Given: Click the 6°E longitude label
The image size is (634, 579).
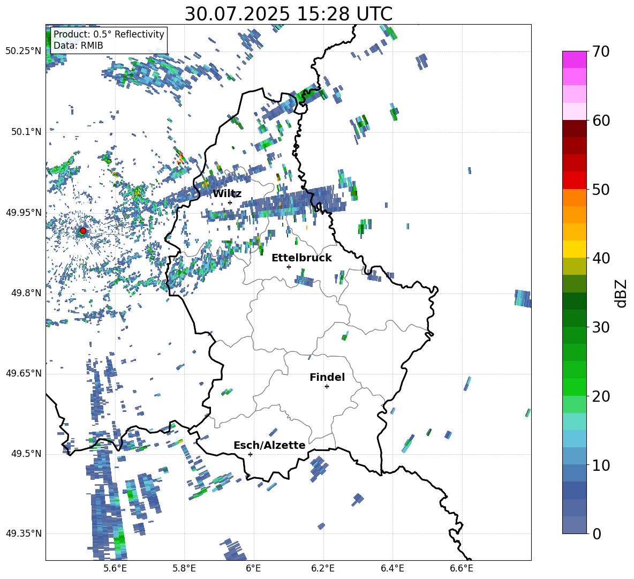Looking at the screenshot, I should pyautogui.click(x=253, y=568).
